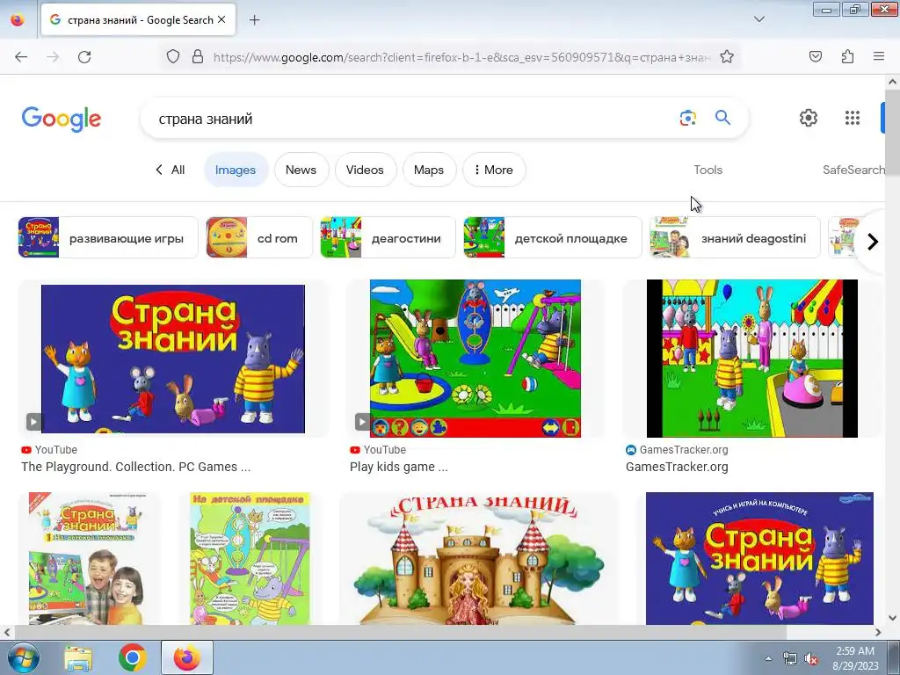Open the network tray icon
Viewport: 900px width, 675px height.
pyautogui.click(x=790, y=659)
